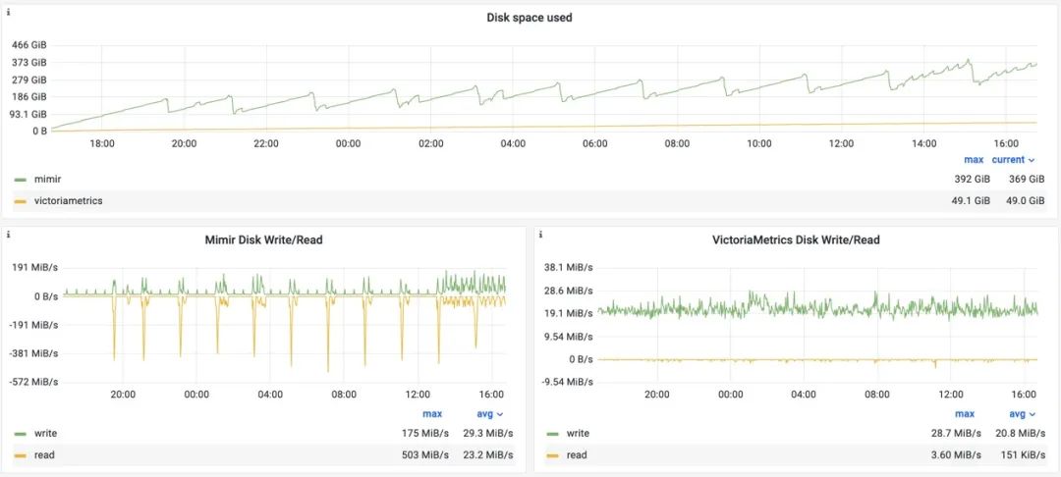The height and width of the screenshot is (477, 1061).
Task: Open VictoriaMetrics Disk Write/Read panel title menu
Action: click(x=796, y=239)
